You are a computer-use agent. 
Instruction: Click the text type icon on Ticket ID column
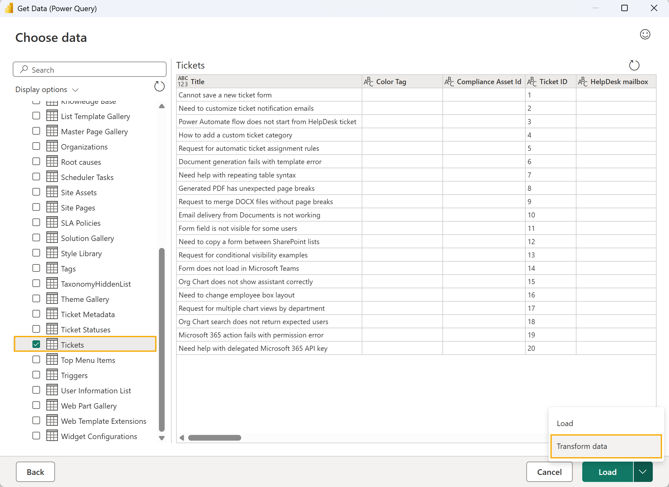[x=532, y=82]
